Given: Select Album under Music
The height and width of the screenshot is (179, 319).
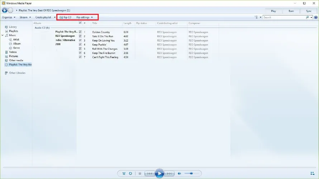Looking at the screenshot, I should [x=17, y=44].
